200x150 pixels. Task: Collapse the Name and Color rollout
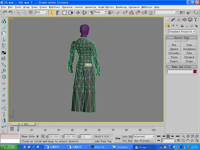pos(182,67)
